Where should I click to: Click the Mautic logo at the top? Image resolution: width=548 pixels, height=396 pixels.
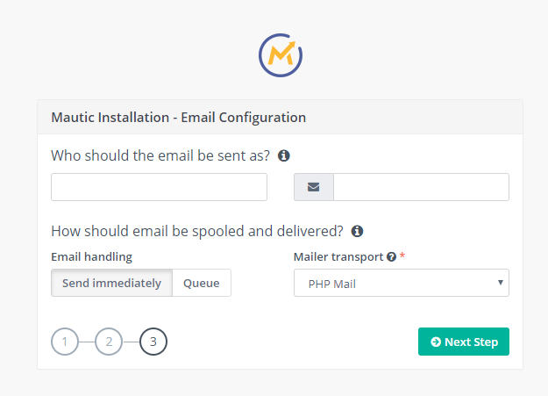coord(281,56)
